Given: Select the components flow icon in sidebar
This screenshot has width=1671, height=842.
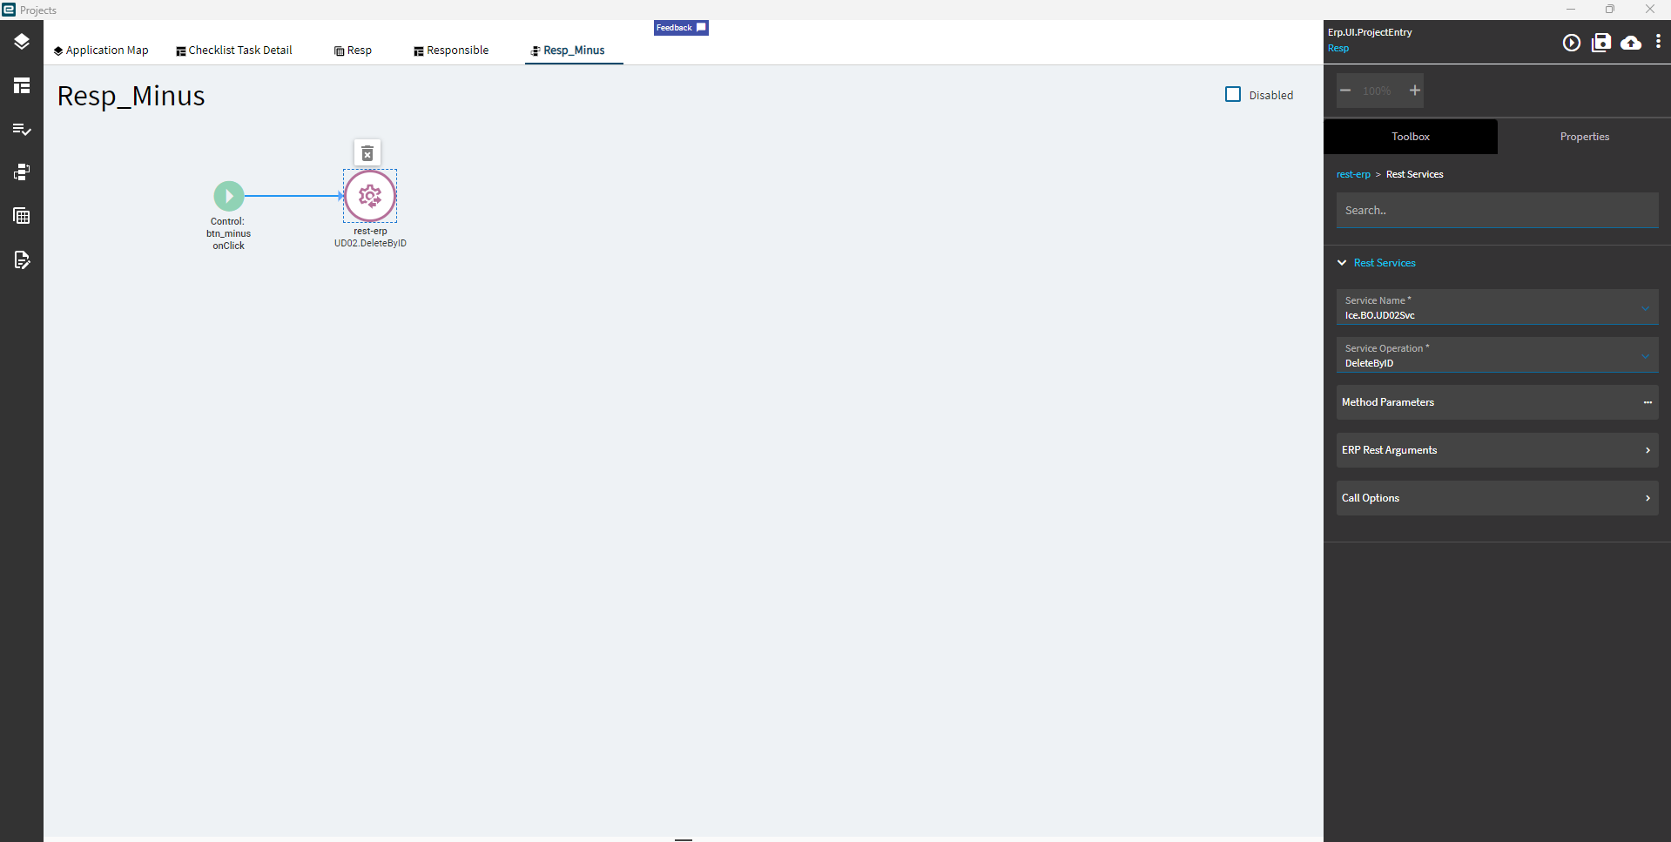Looking at the screenshot, I should coord(21,172).
